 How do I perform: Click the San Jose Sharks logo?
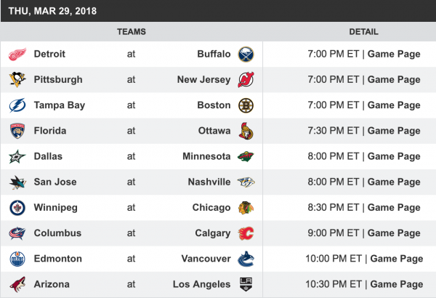point(17,182)
